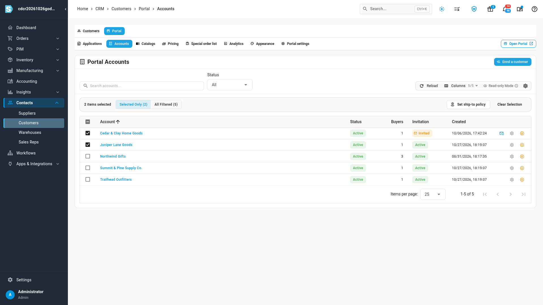This screenshot has width=543, height=305.
Task: Open the Northwind Gifts account link
Action: [113, 156]
